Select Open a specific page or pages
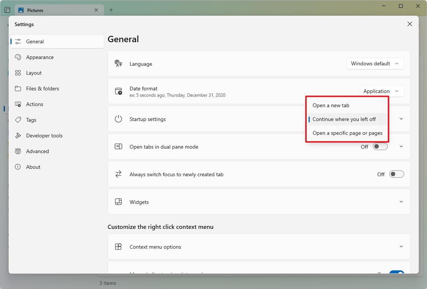The height and width of the screenshot is (289, 427). click(x=348, y=133)
